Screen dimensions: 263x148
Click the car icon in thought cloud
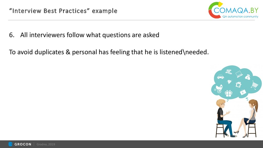coord(220,77)
